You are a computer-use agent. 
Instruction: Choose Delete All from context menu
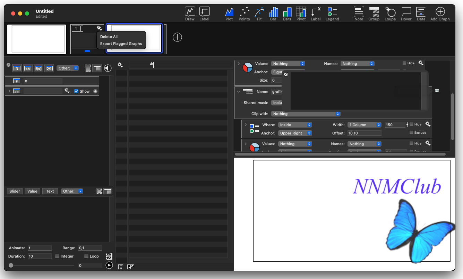click(x=109, y=37)
